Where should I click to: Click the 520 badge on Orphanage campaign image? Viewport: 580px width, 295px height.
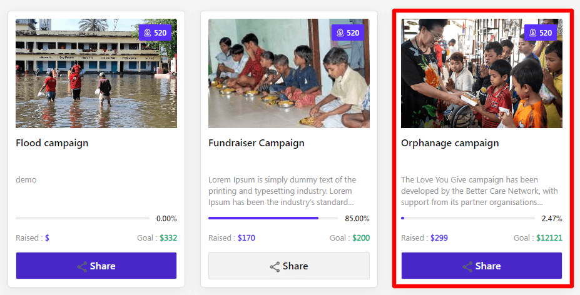[x=540, y=32]
